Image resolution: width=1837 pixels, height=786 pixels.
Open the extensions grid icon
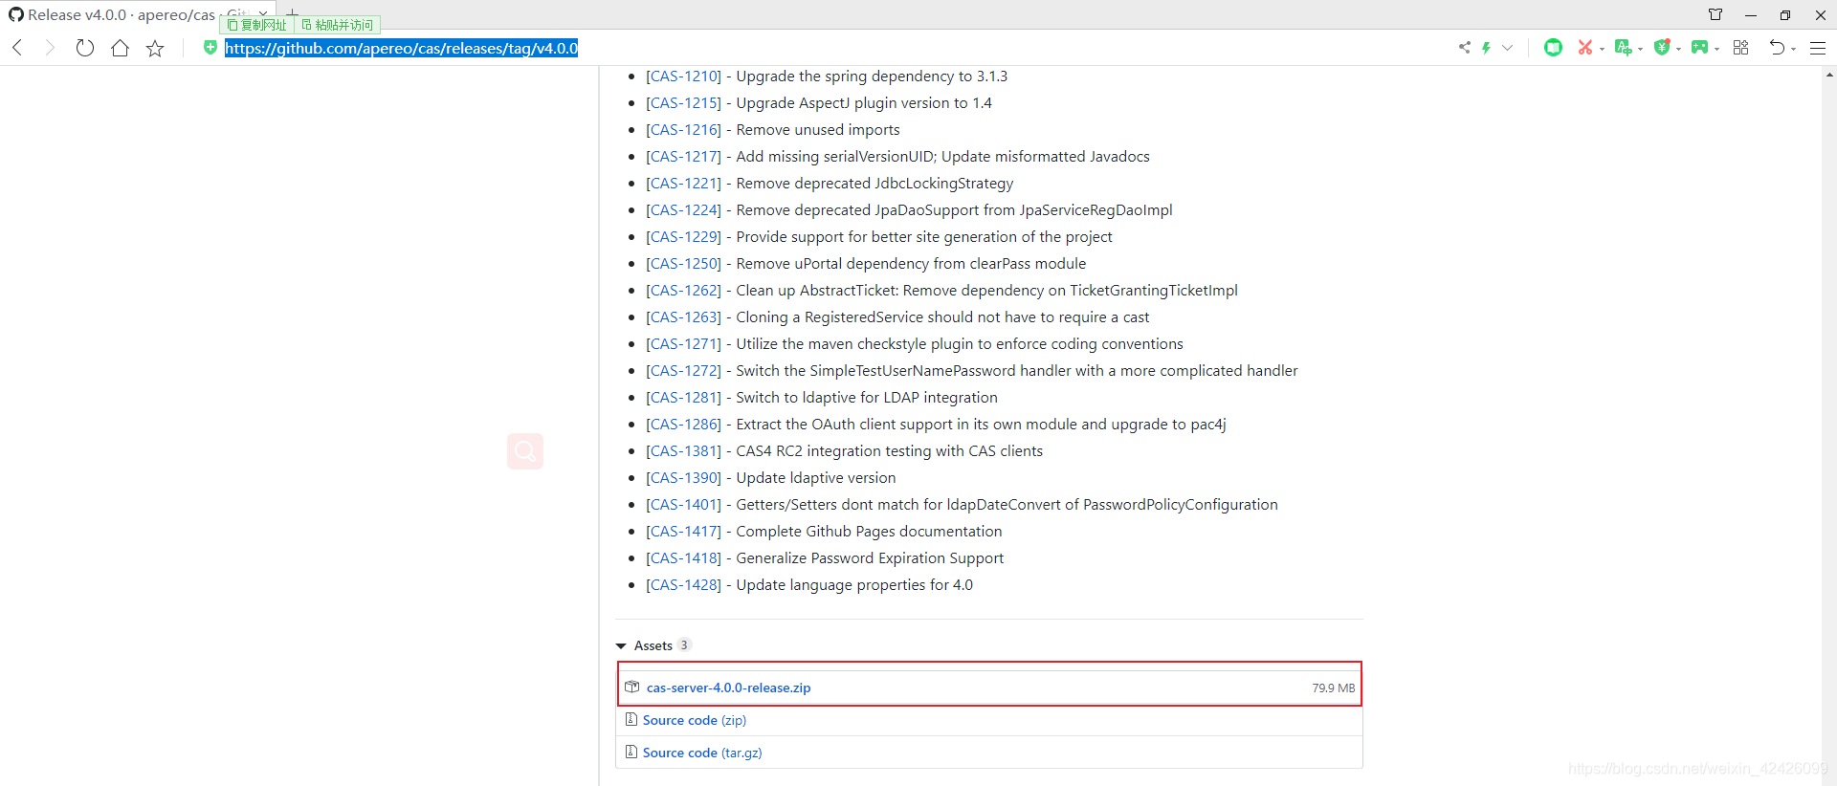coord(1740,47)
